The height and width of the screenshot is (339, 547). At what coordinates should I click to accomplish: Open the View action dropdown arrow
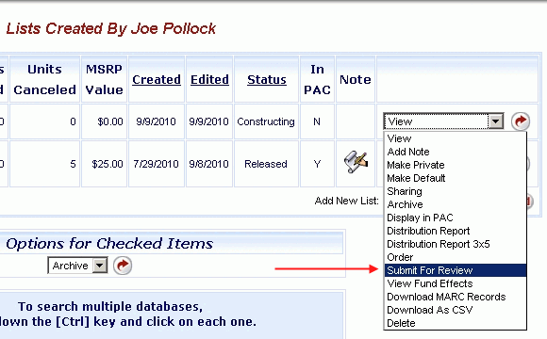click(496, 121)
